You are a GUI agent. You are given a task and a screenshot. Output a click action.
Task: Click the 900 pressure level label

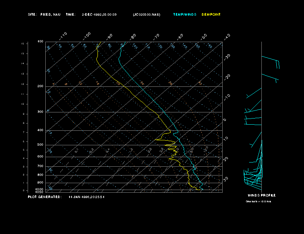(40, 183)
